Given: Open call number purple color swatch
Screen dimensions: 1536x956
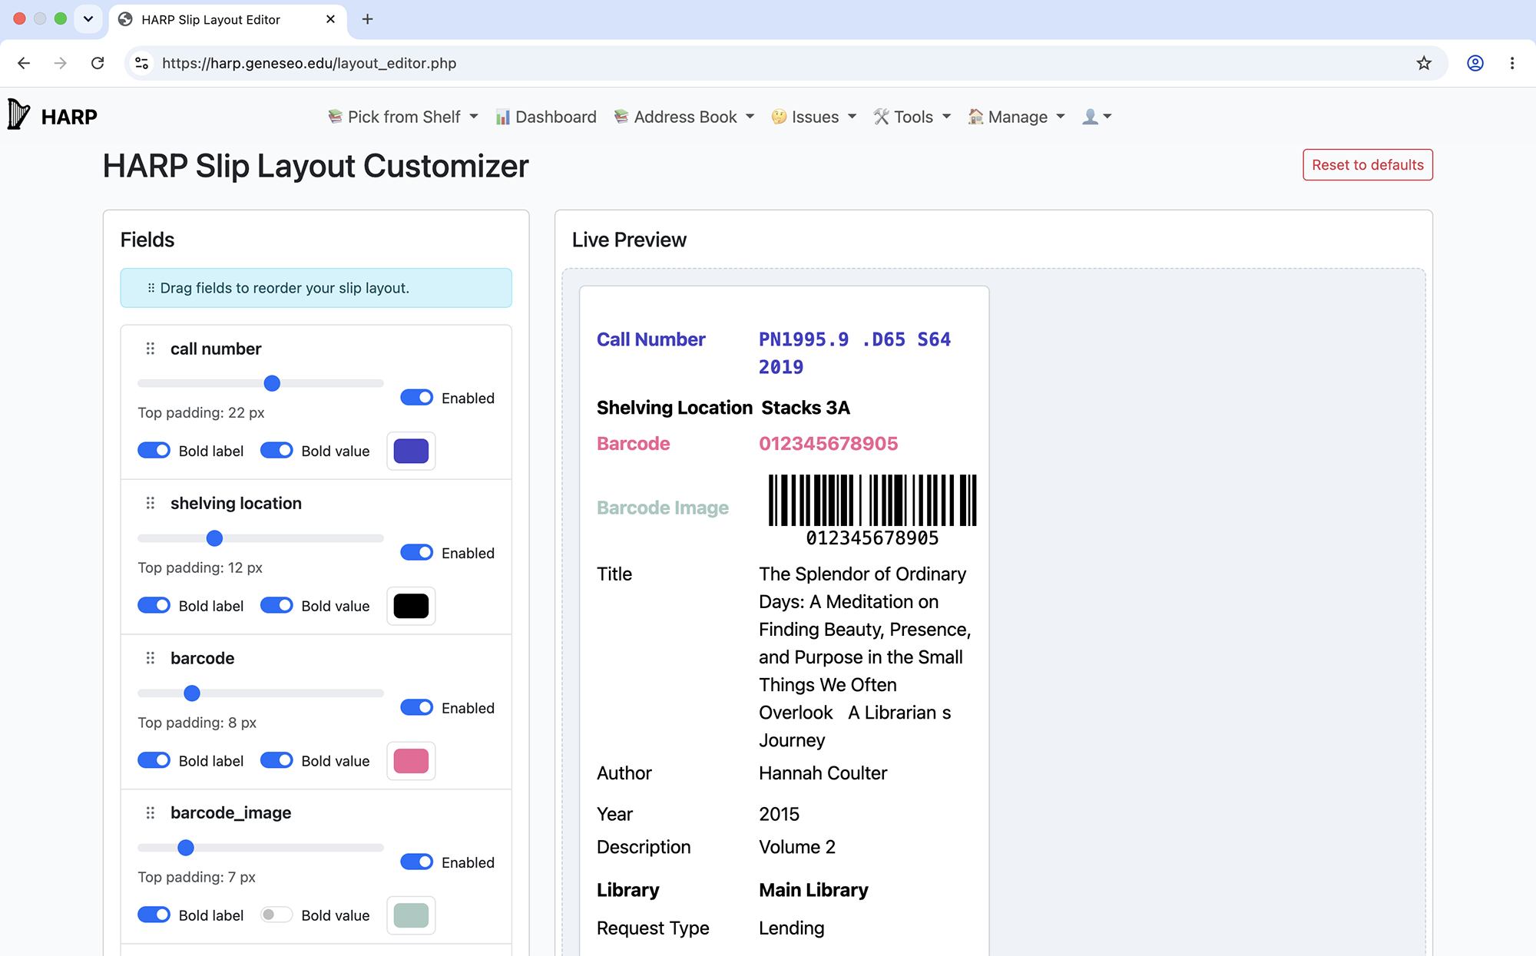Looking at the screenshot, I should [x=411, y=451].
